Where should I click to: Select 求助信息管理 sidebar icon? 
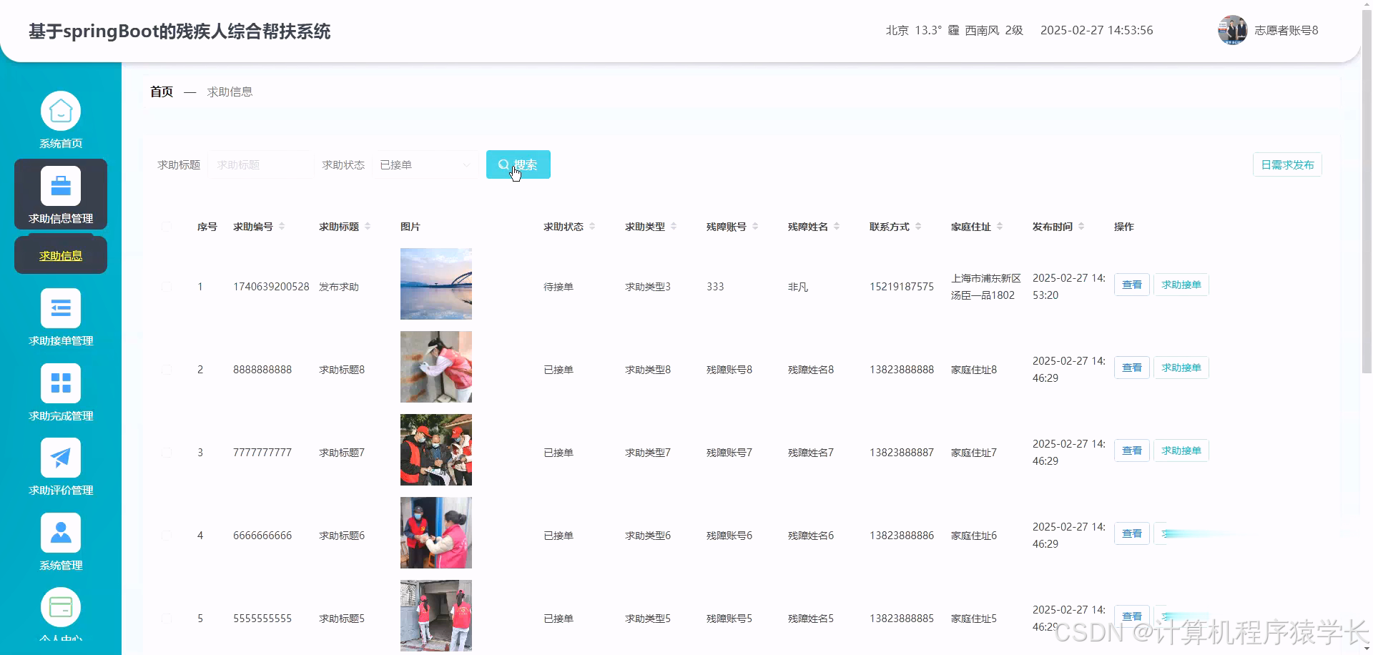pos(61,185)
